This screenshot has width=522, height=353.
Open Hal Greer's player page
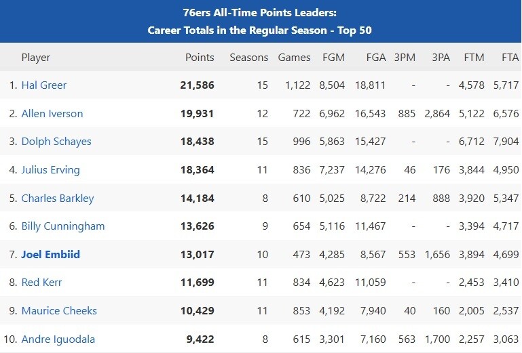click(x=44, y=85)
